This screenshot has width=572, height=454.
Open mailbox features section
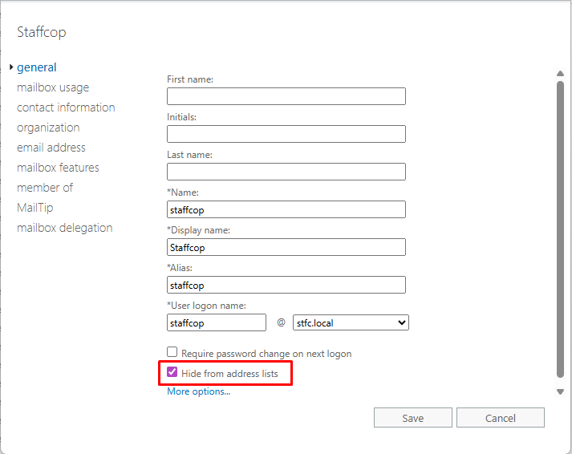pyautogui.click(x=58, y=168)
